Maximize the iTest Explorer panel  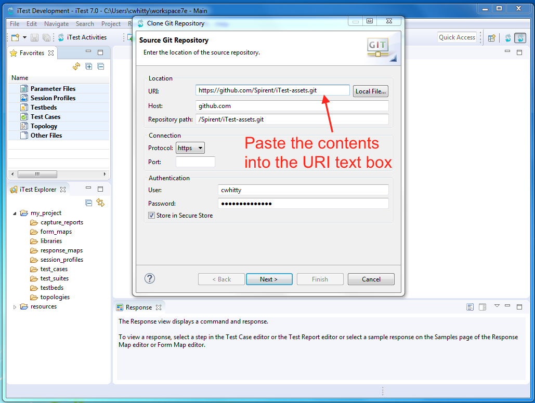pos(100,189)
